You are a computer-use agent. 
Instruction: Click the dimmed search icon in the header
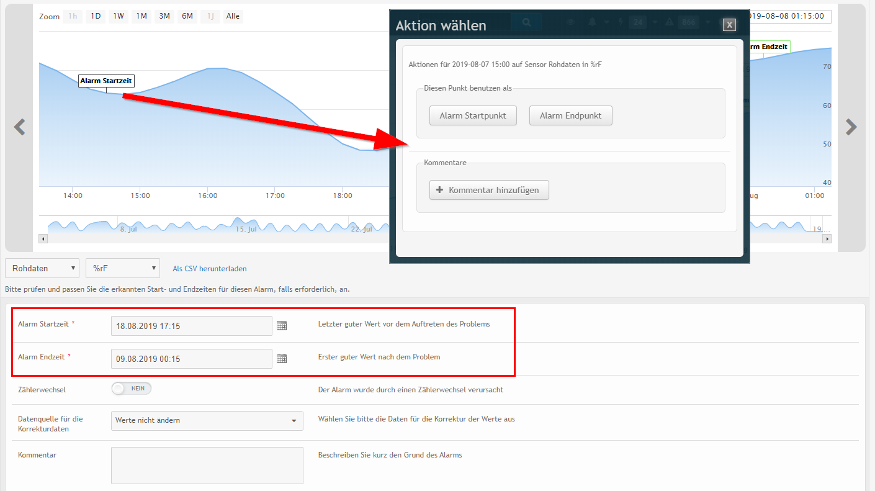[526, 22]
